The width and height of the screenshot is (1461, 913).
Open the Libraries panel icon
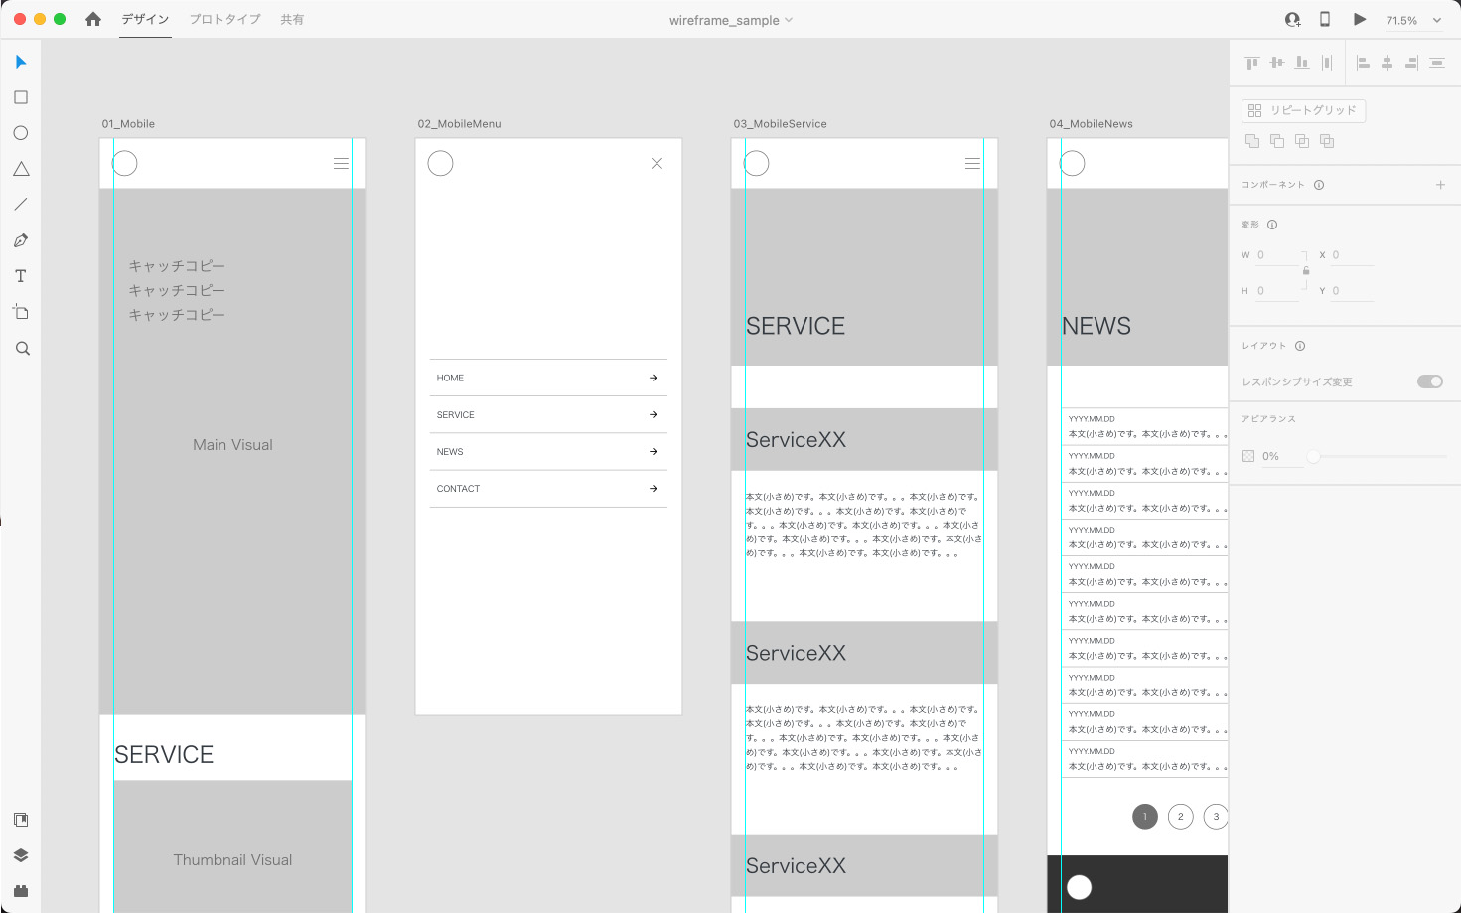coord(21,820)
